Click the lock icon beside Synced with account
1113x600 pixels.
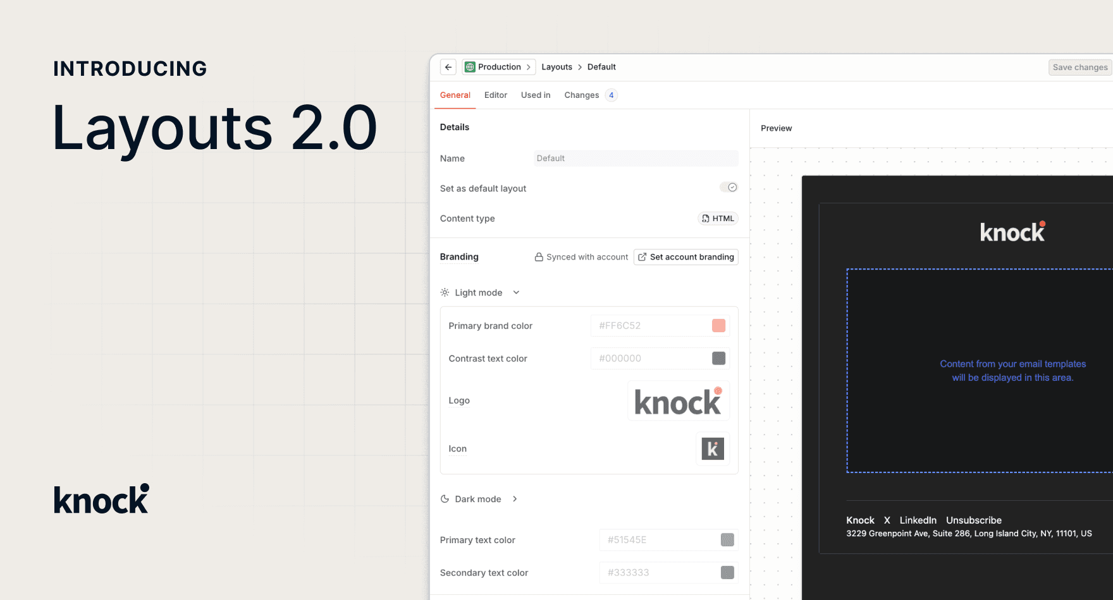(x=539, y=257)
